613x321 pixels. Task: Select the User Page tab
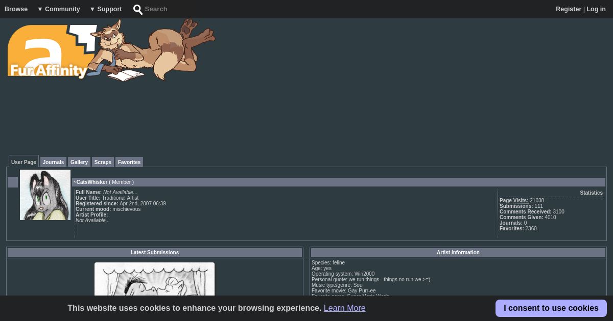(23, 162)
